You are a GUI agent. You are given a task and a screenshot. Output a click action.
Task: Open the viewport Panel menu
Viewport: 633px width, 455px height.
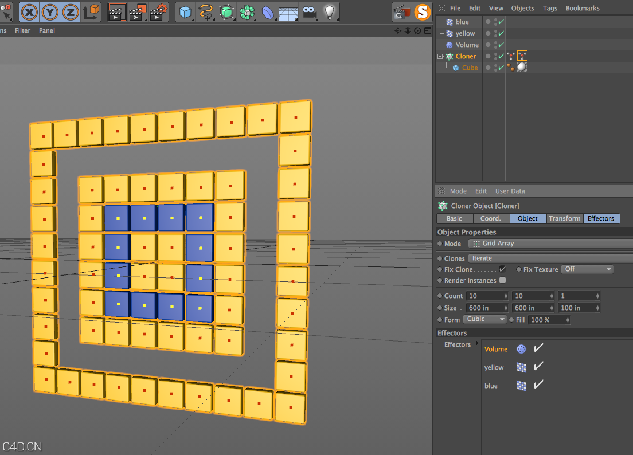47,30
